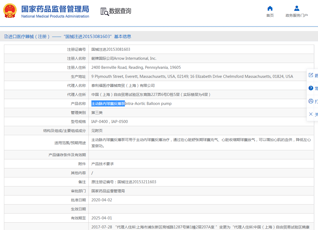Click 'National Medical Products Administration' subtitle

[55, 16]
